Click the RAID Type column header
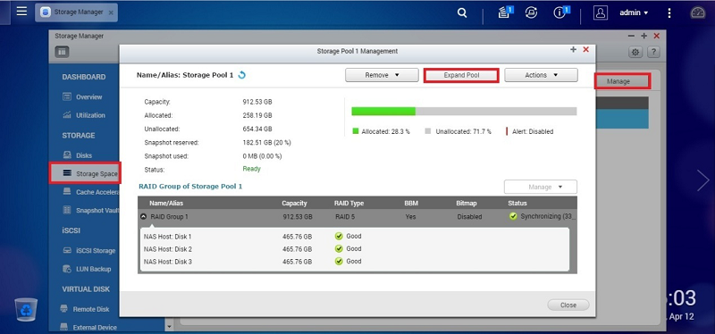715x334 pixels. tap(349, 204)
